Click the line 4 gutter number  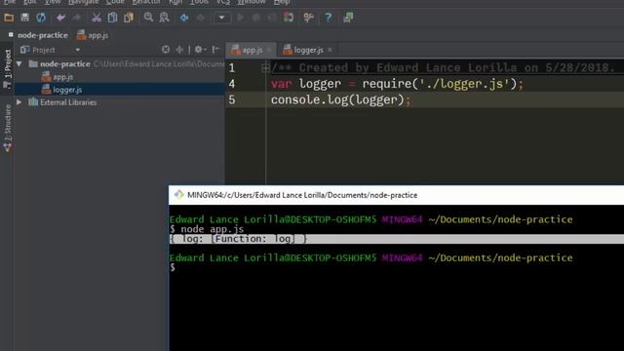click(x=232, y=84)
